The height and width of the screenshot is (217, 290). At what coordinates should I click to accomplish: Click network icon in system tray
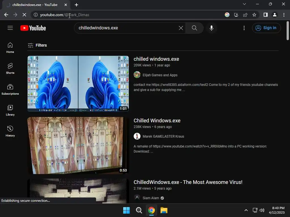[255, 210]
